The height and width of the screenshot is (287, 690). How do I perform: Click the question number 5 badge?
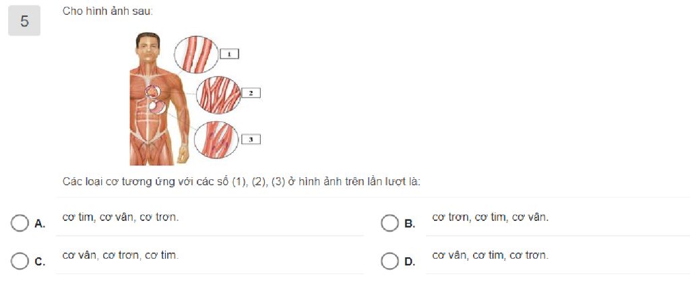click(24, 22)
